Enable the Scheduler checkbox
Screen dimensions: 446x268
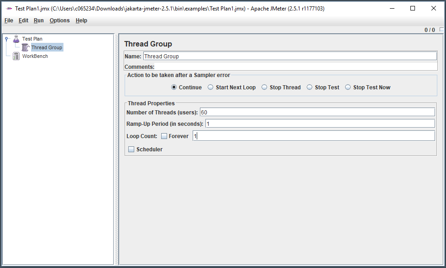(131, 149)
